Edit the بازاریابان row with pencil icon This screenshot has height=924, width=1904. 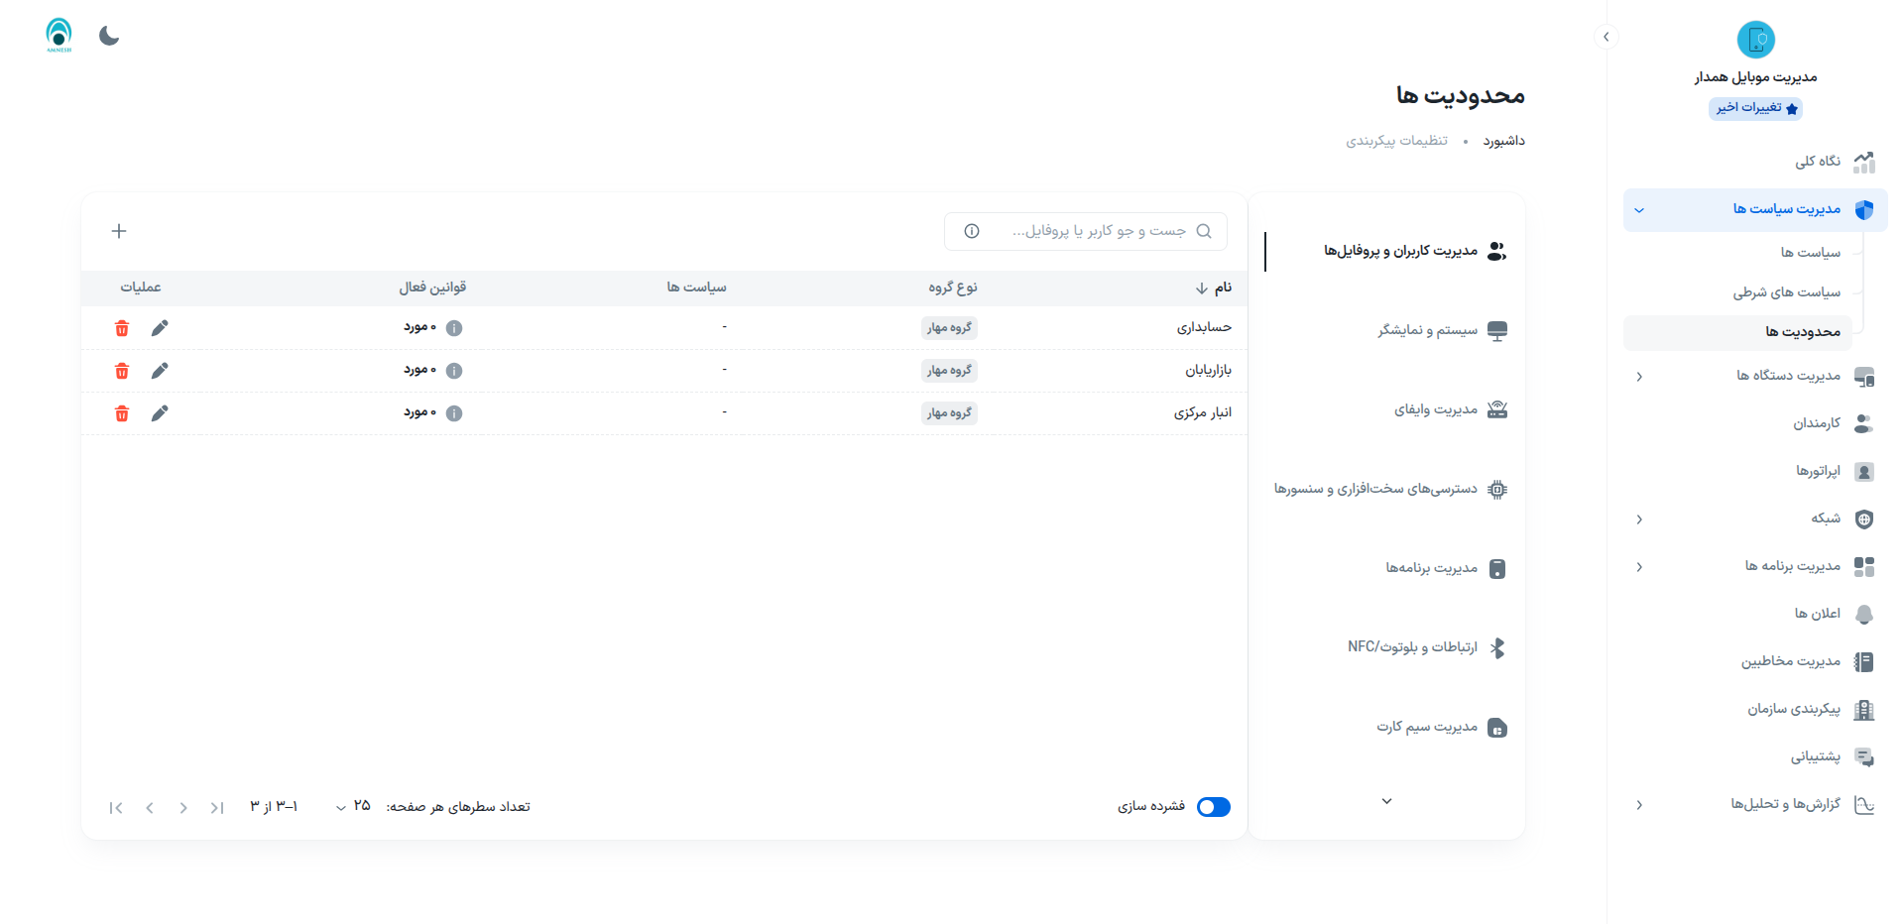[160, 371]
